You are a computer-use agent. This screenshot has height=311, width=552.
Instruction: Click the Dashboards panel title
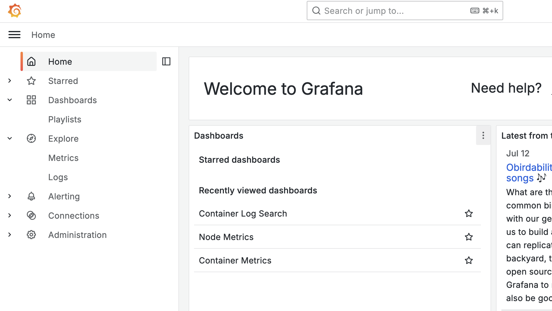click(x=218, y=136)
